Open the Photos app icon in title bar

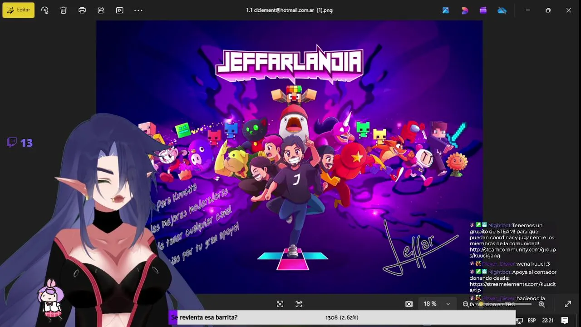click(x=446, y=10)
